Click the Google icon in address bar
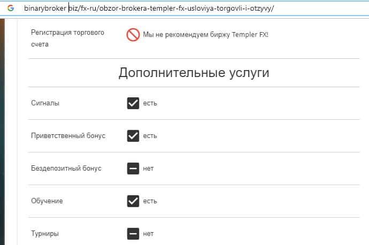The width and height of the screenshot is (369, 245). [x=11, y=8]
